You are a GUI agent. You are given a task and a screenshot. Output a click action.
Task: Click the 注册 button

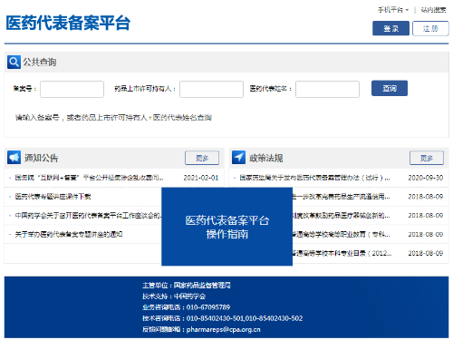[430, 28]
